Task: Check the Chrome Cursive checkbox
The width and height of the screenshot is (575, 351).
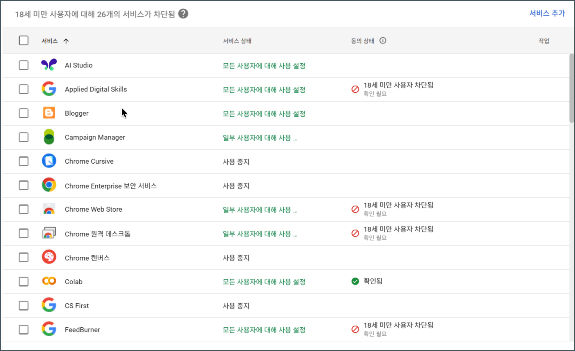Action: (x=24, y=161)
